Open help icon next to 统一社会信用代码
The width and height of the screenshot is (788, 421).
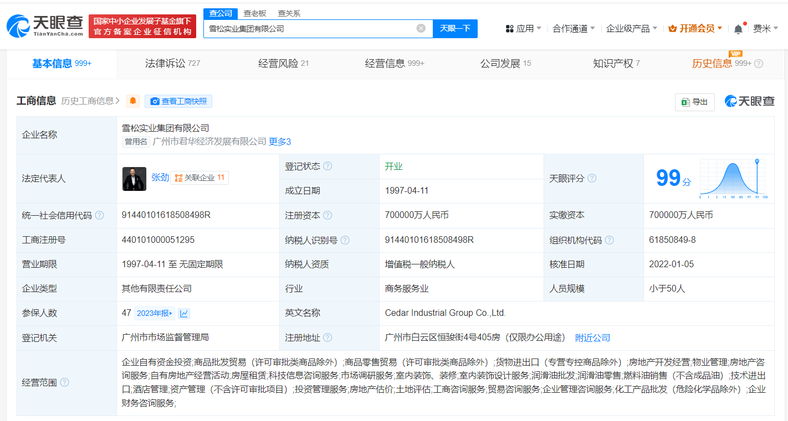coord(99,215)
